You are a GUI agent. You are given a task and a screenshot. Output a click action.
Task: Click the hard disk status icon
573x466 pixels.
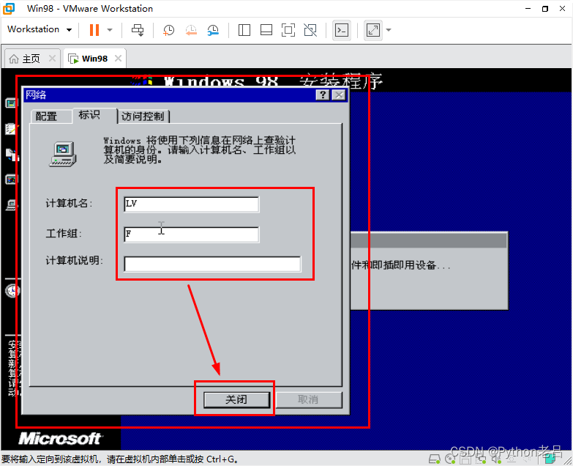pyautogui.click(x=435, y=459)
